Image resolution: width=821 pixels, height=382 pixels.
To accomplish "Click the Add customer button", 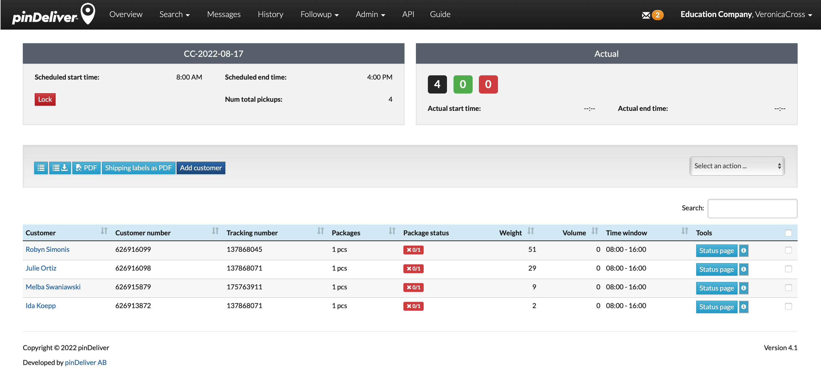I will (201, 168).
